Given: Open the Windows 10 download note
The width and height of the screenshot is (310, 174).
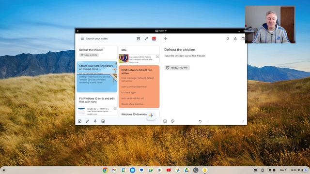Looking at the screenshot, I should coord(134,114).
